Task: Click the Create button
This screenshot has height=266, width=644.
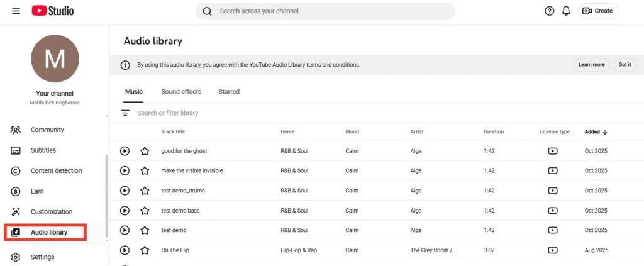Action: 598,11
